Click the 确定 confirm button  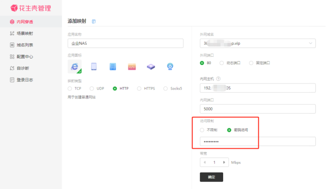211,177
